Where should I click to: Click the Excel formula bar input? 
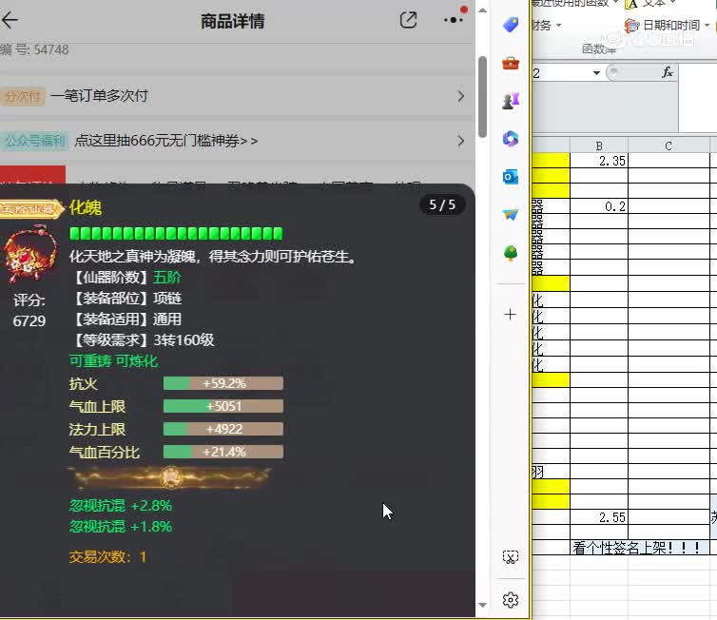(x=697, y=98)
